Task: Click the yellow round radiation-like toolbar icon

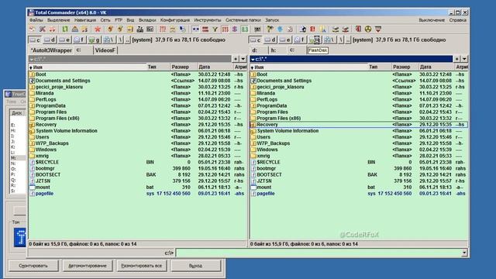Action: pos(368,29)
